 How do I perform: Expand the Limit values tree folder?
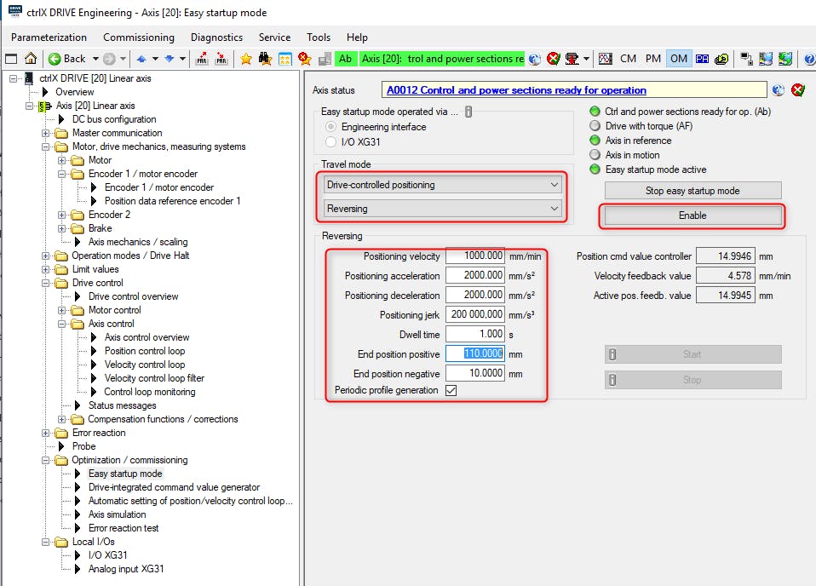(46, 270)
